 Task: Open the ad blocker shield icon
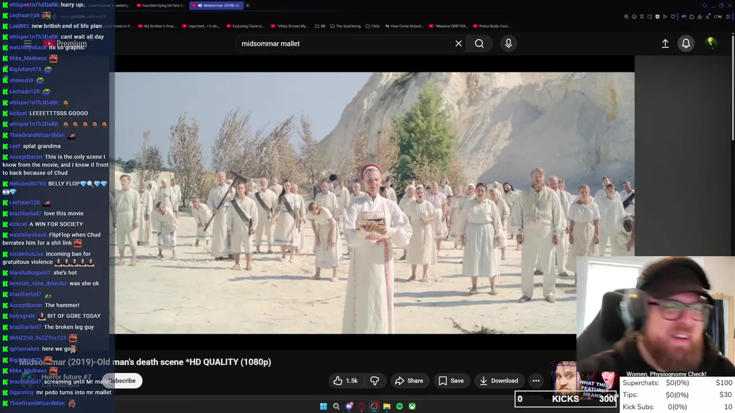click(657, 17)
